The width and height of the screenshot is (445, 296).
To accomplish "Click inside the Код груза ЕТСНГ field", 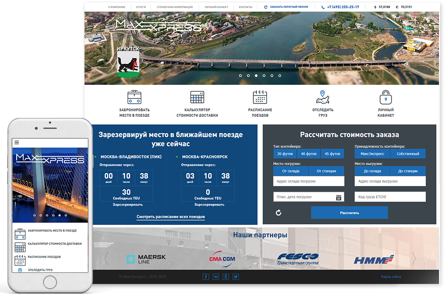I will [x=390, y=197].
